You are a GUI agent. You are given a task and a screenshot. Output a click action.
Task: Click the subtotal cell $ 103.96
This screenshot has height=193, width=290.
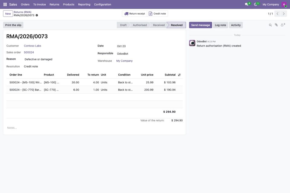tap(170, 82)
